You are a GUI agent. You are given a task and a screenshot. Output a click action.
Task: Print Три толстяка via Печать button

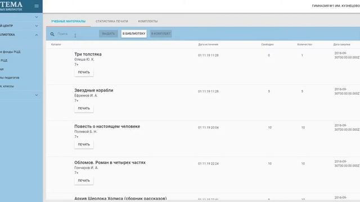tap(84, 72)
